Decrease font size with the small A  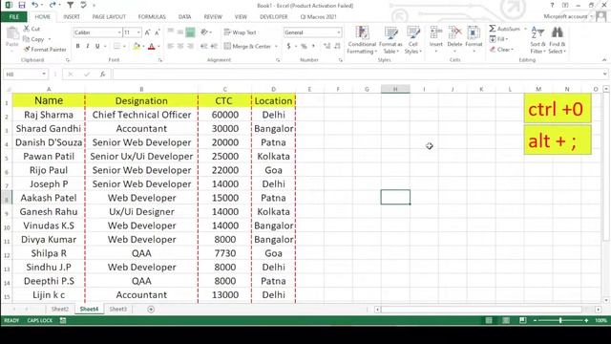coord(157,32)
